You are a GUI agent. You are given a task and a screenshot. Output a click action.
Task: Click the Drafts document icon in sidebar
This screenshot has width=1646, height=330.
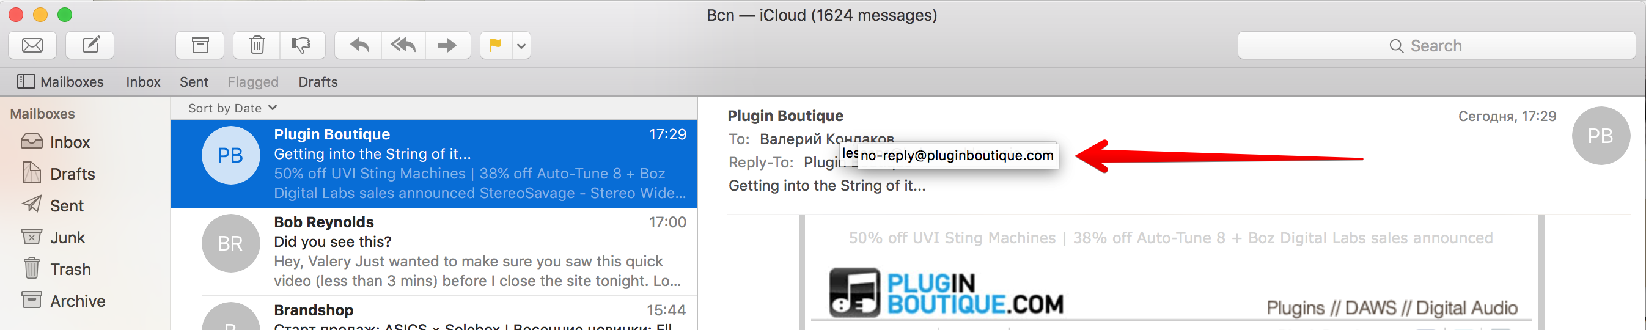click(31, 172)
